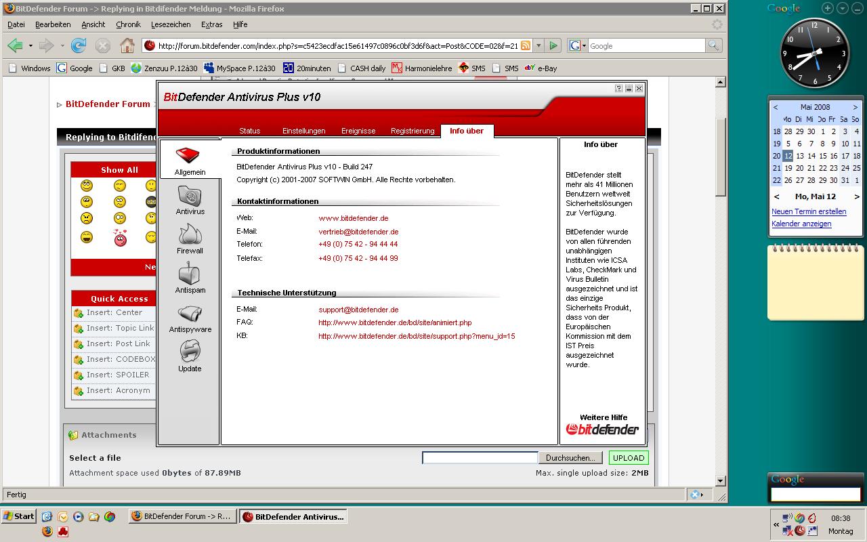This screenshot has height=542, width=867.
Task: Open the MySpace P.12à30 bookmark
Action: pos(239,68)
